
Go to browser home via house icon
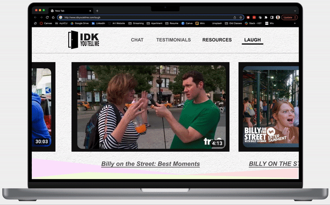tap(53, 18)
